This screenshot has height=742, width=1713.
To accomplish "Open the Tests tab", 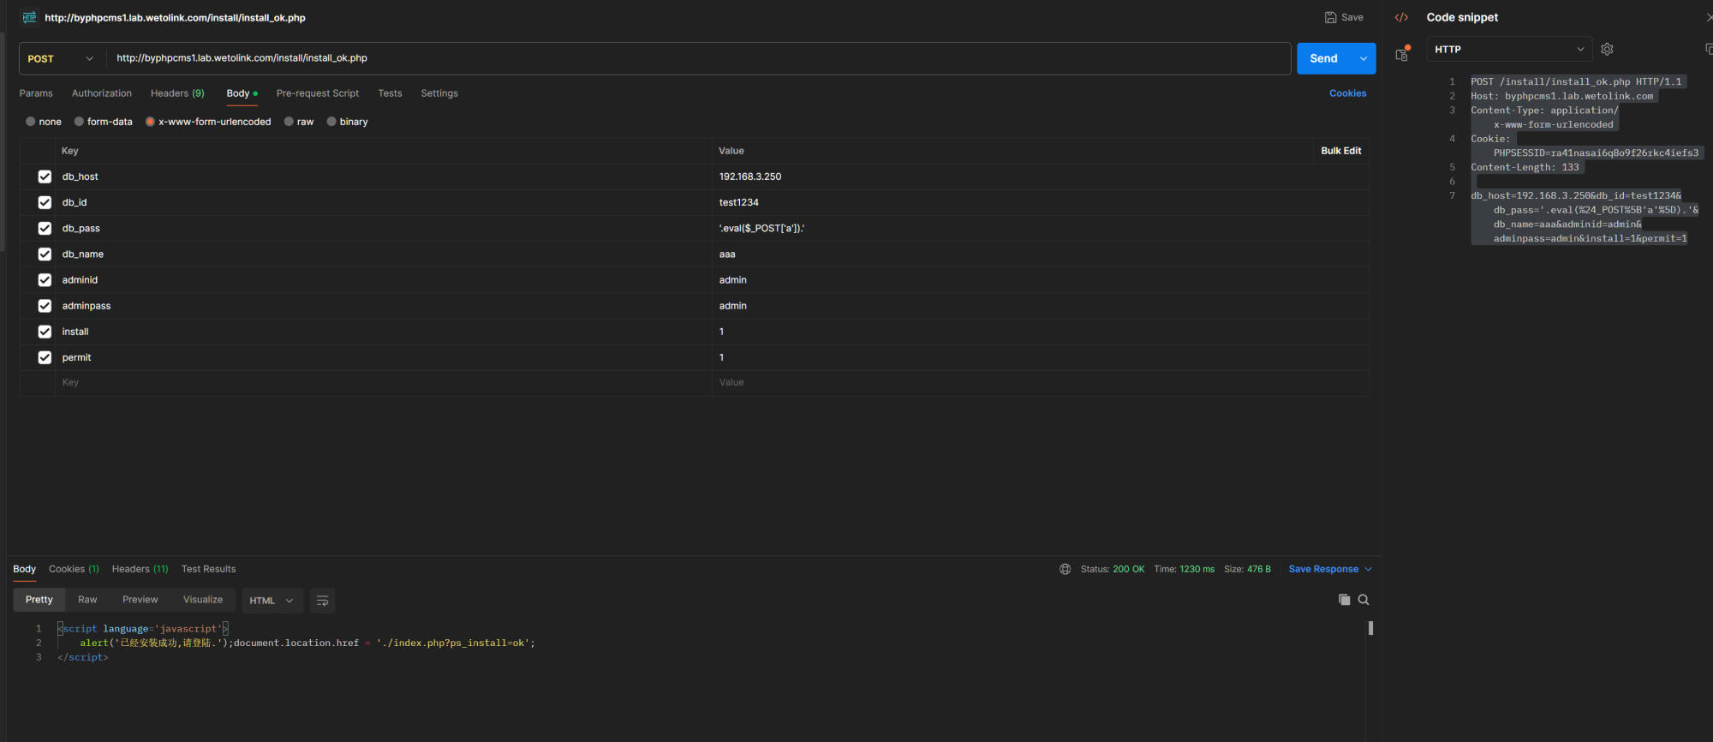I will [x=390, y=93].
